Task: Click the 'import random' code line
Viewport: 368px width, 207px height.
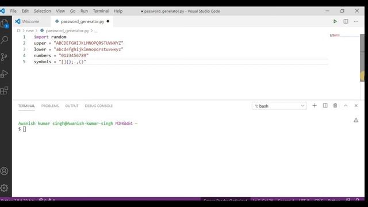Action: pos(50,37)
